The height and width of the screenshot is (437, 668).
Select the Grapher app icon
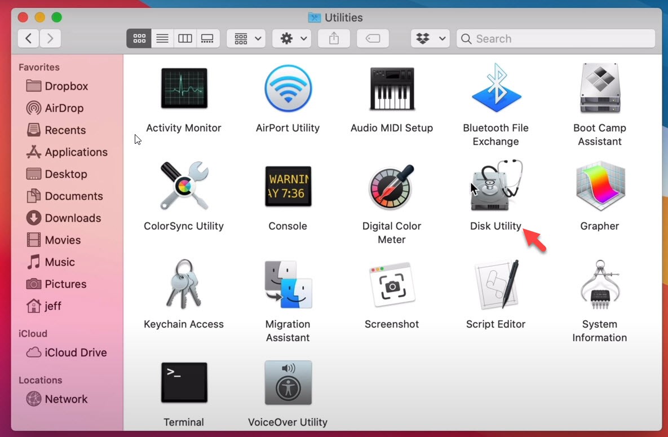[x=600, y=186]
